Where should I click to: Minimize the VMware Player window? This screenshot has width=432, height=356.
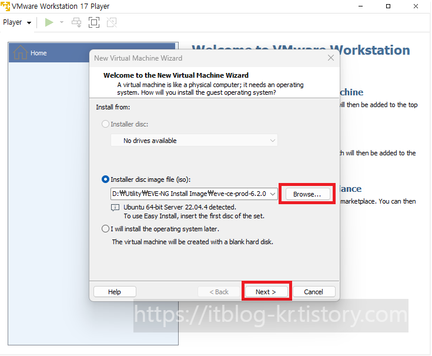pyautogui.click(x=360, y=6)
